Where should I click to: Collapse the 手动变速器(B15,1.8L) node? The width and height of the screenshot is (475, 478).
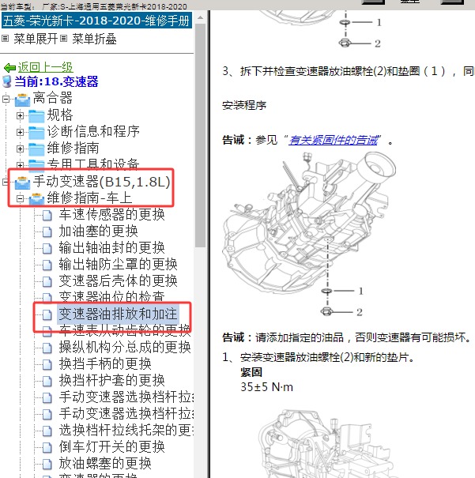click(x=6, y=182)
